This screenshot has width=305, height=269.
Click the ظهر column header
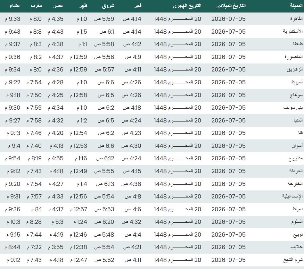83,6
